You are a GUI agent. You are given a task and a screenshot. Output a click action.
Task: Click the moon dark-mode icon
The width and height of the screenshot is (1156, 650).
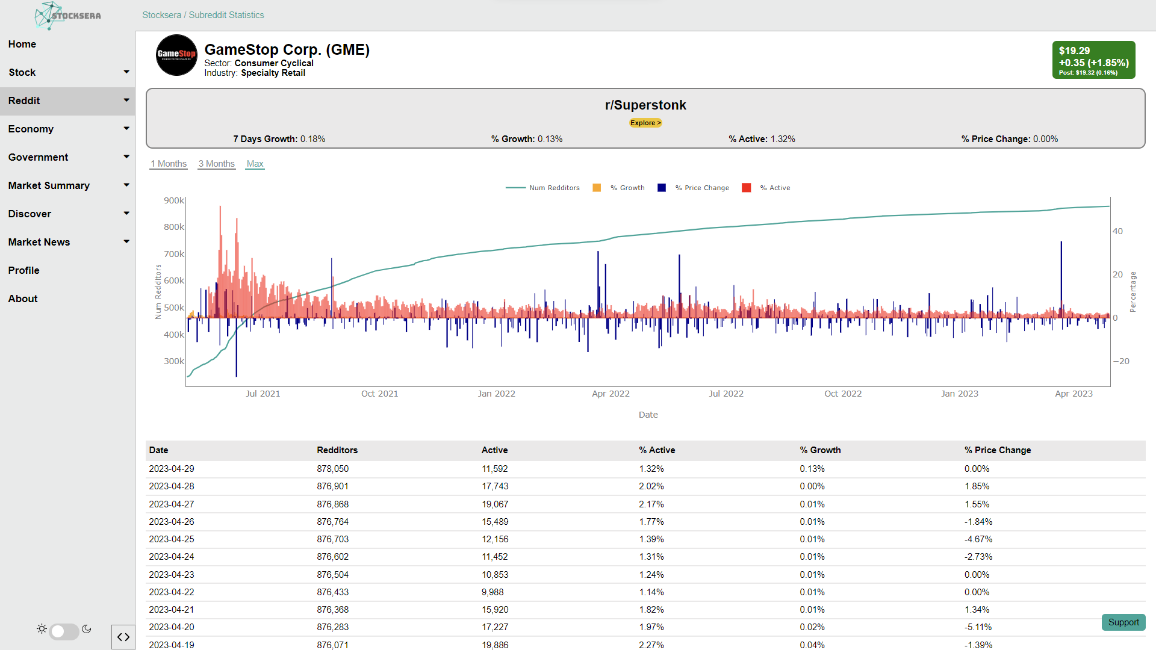[87, 629]
